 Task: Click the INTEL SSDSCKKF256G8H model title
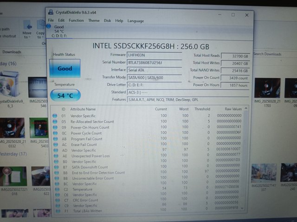tap(151, 46)
